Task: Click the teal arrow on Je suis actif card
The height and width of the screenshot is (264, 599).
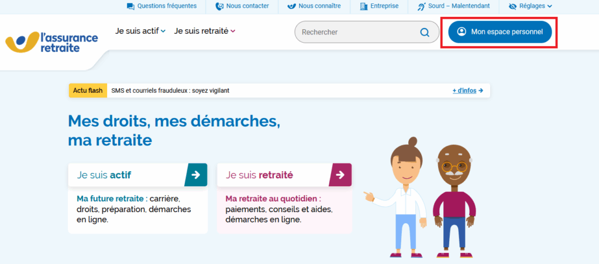Action: [196, 175]
